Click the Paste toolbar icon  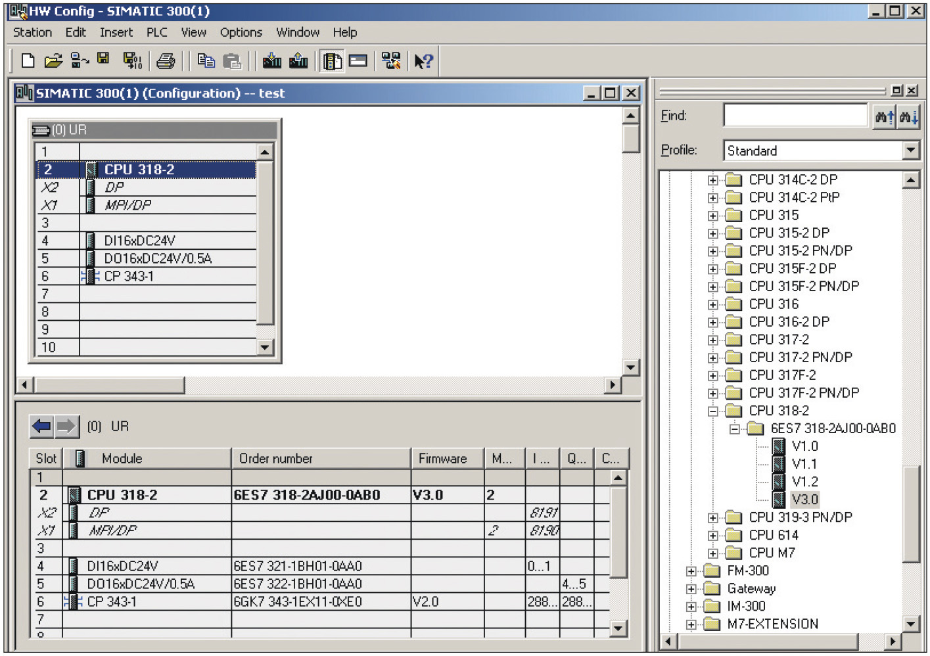click(x=232, y=61)
